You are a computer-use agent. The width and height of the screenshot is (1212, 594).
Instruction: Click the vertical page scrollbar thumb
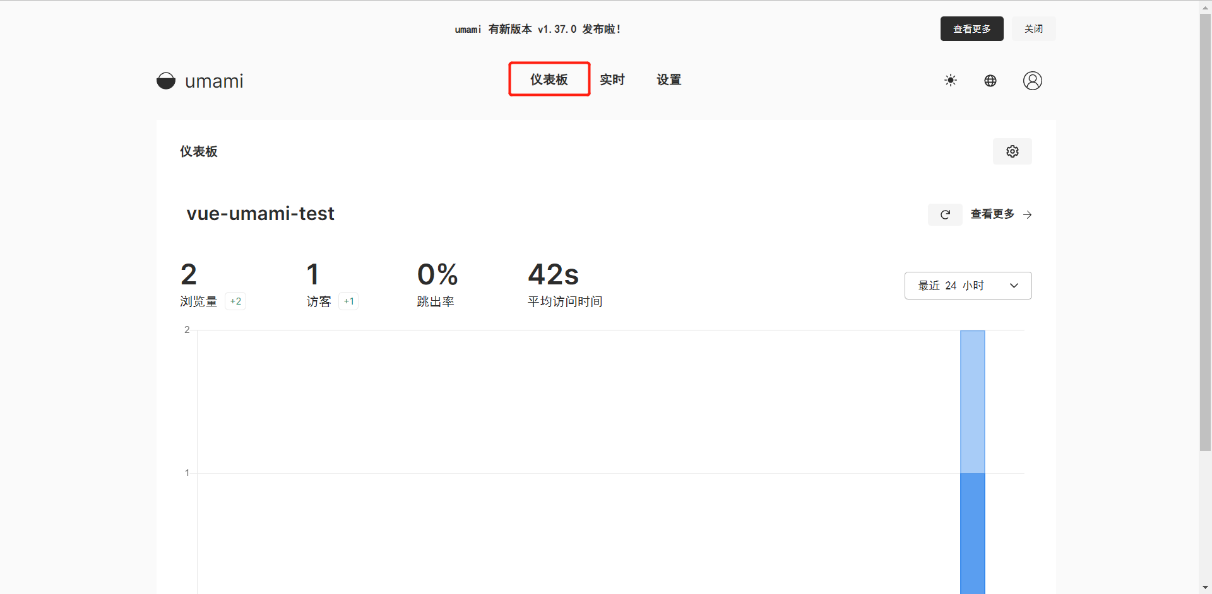point(1206,232)
